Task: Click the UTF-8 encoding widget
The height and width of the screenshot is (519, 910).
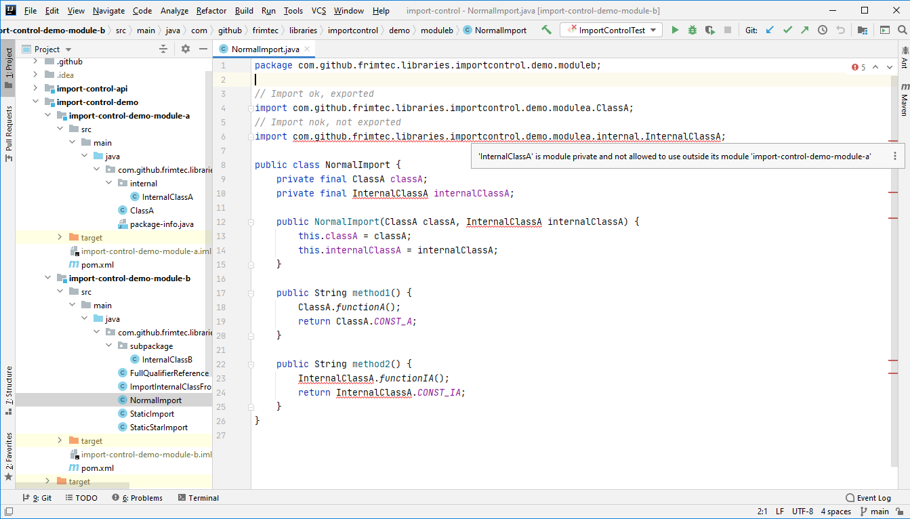Action: (802, 512)
